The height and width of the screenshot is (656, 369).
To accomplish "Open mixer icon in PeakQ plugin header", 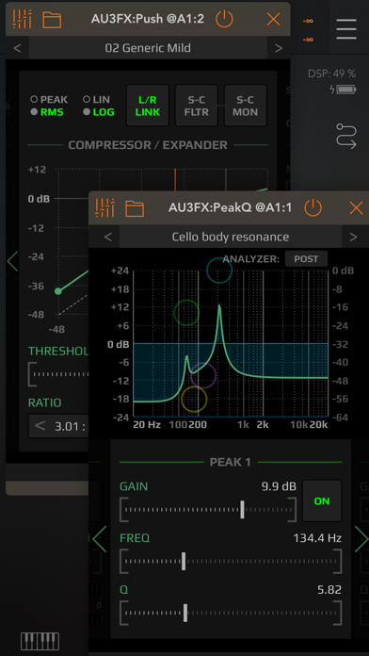I will [x=104, y=207].
